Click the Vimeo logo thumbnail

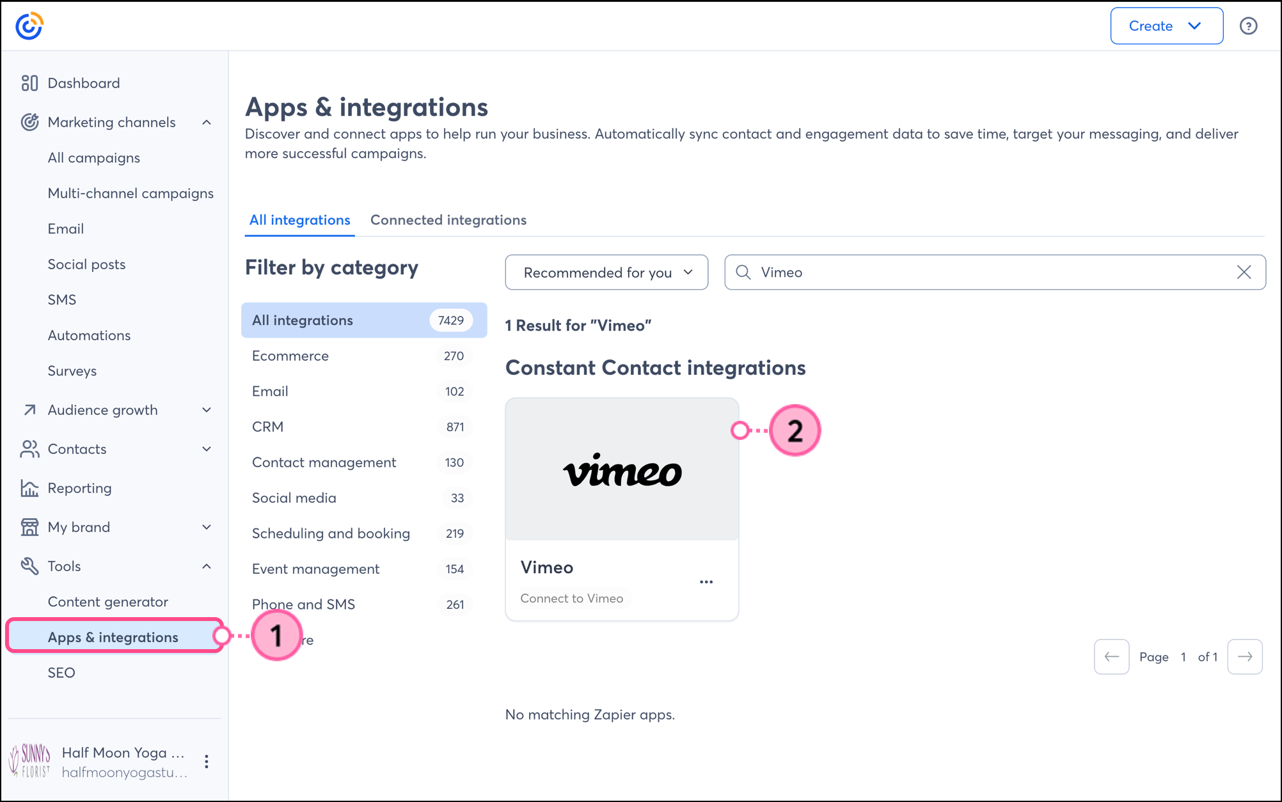point(622,470)
